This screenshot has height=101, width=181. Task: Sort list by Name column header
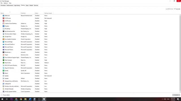point(10,13)
